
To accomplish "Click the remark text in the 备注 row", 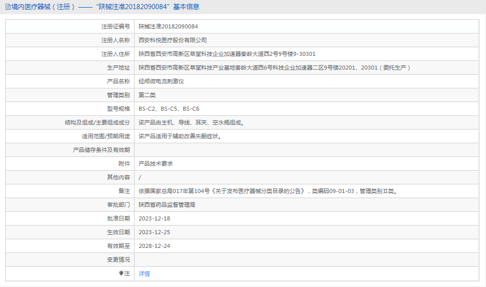I will (268, 191).
